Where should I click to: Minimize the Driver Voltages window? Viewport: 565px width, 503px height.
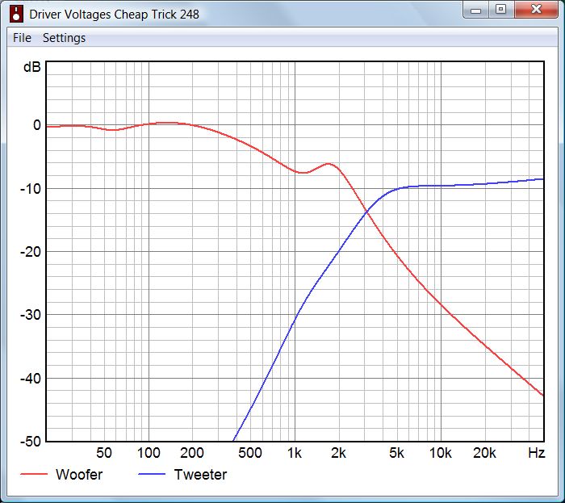[x=476, y=10]
